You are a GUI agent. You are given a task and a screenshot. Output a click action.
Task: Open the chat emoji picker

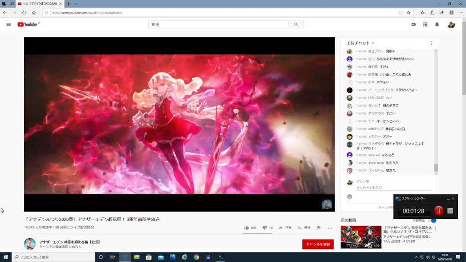click(x=349, y=196)
